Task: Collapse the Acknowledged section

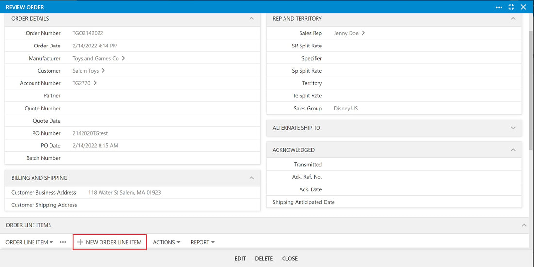Action: point(513,150)
